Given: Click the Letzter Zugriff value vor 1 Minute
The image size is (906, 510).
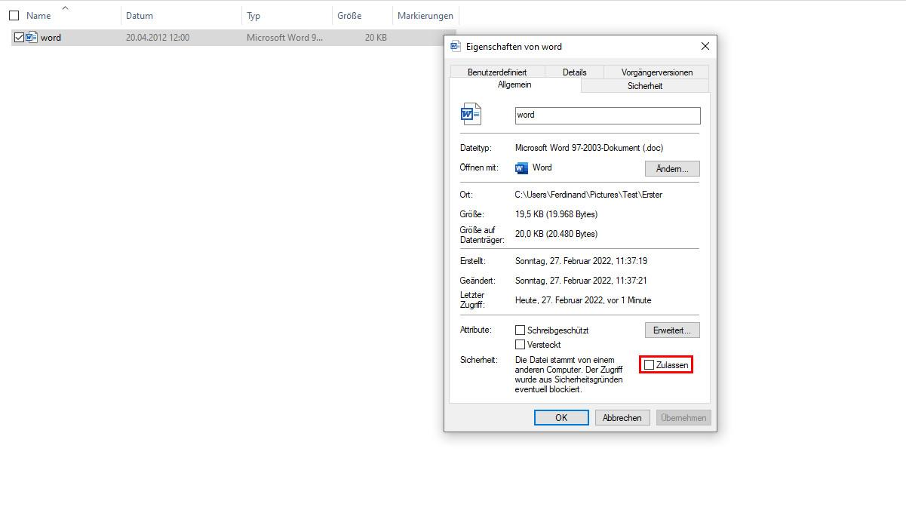Looking at the screenshot, I should [x=583, y=300].
